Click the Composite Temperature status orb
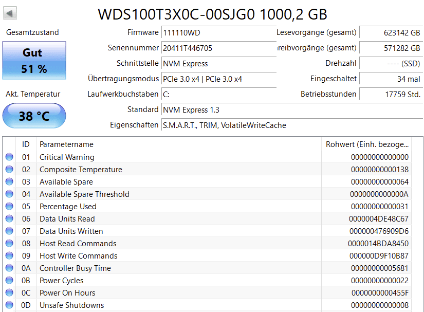Viewport: 424px width, 312px height. pos(9,170)
